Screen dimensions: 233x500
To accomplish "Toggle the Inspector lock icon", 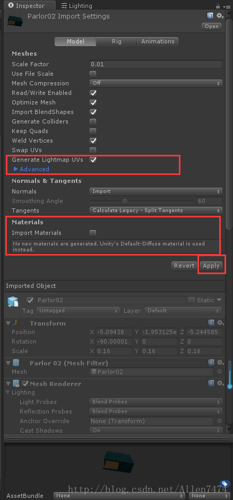I will click(x=218, y=6).
